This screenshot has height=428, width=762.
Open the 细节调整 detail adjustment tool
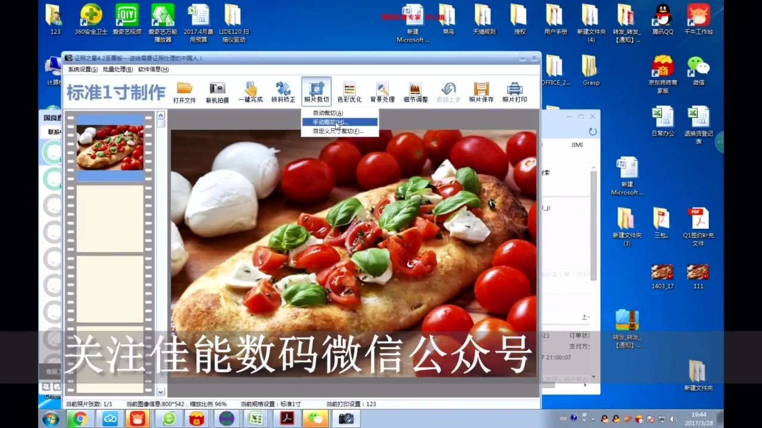point(416,92)
